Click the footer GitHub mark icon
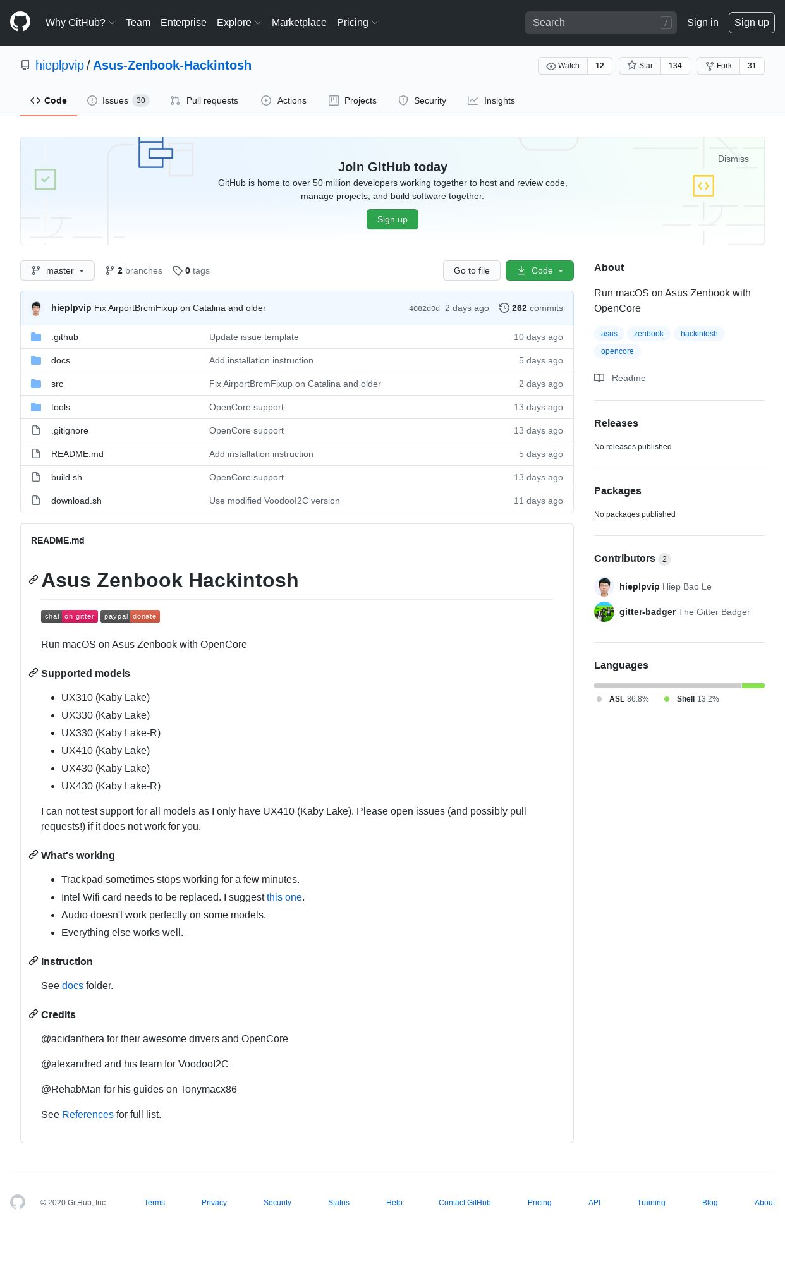The image size is (785, 1264). click(x=18, y=1202)
